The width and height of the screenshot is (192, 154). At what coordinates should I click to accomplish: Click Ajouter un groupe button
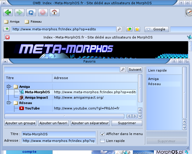(20, 123)
